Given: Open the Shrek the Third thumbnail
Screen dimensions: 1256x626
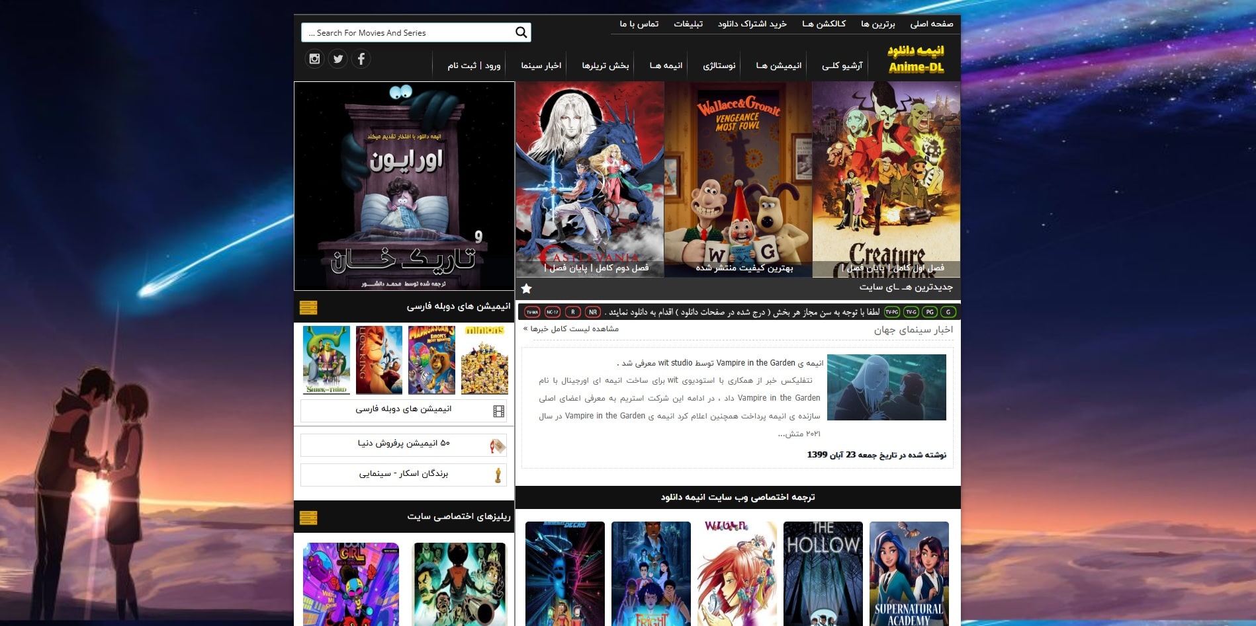Looking at the screenshot, I should click(326, 360).
